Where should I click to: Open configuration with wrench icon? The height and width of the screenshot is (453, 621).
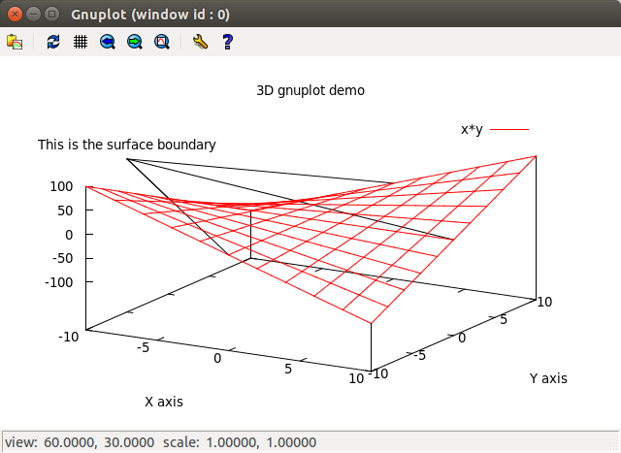200,42
